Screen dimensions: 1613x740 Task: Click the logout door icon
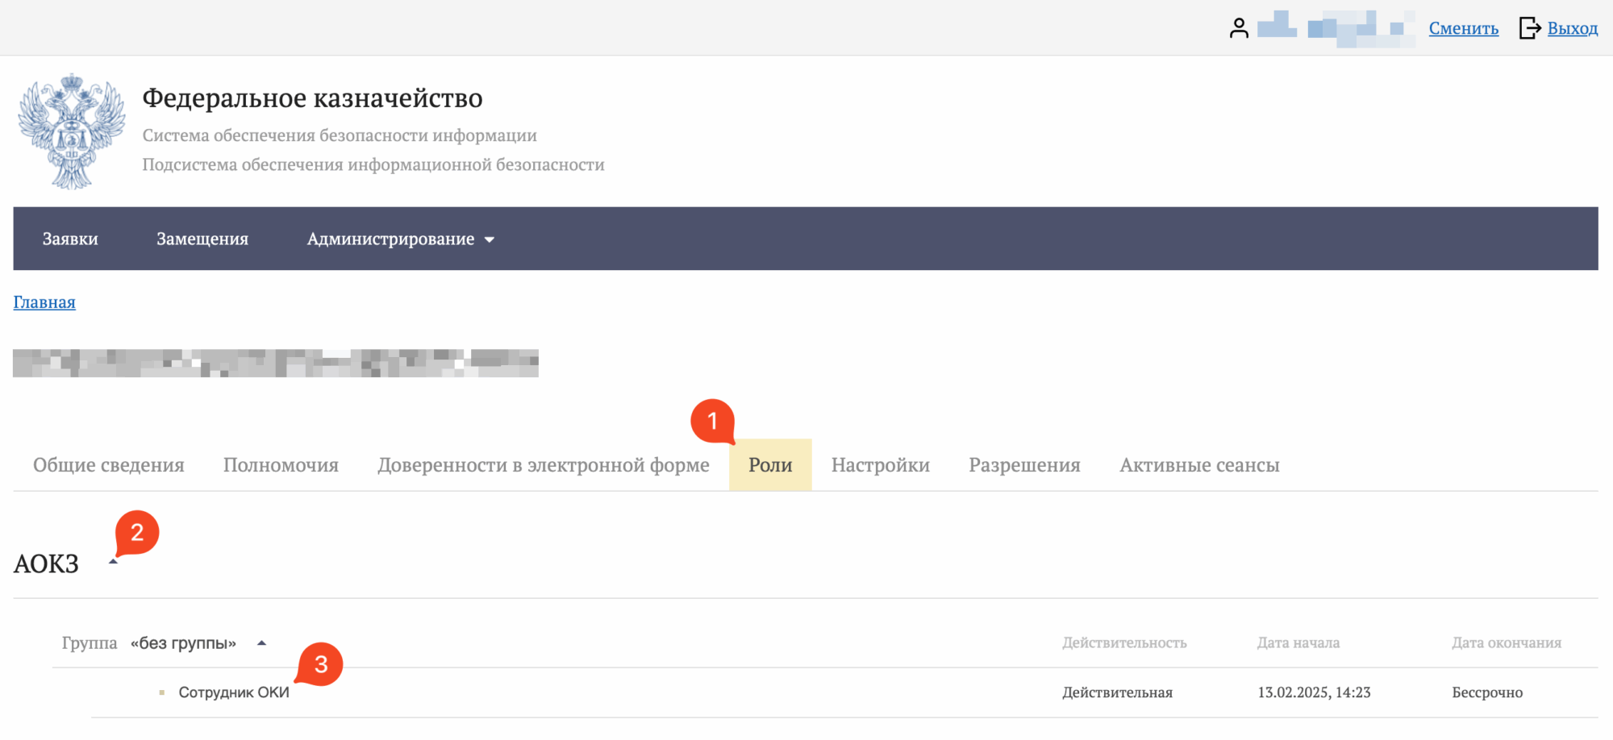[x=1529, y=28]
